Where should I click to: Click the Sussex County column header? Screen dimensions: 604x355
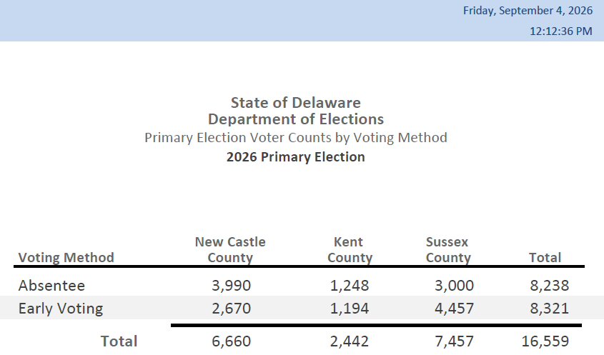[x=448, y=249]
